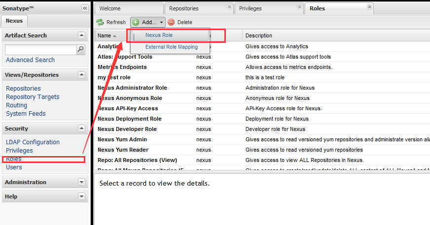The height and width of the screenshot is (225, 430).
Task: Select Nexus Yum Reader row
Action: (x=262, y=150)
